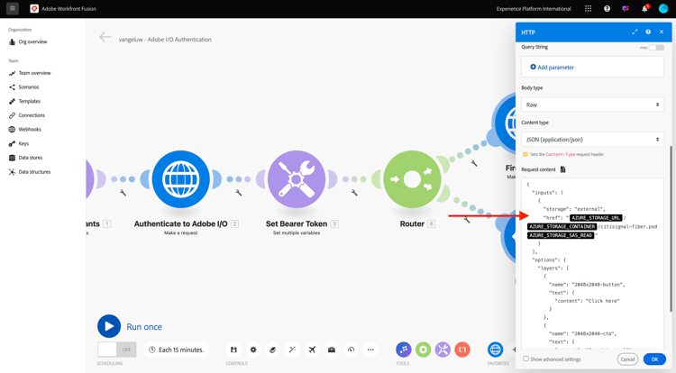Click the Run once play button

coord(109,326)
